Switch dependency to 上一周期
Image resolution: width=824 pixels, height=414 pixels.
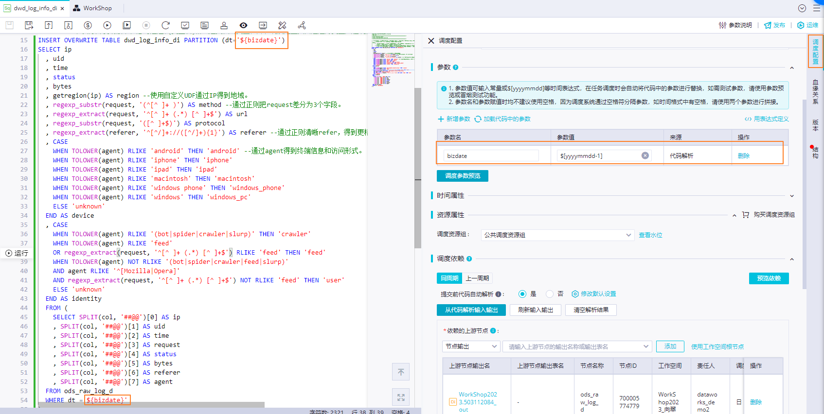point(477,278)
